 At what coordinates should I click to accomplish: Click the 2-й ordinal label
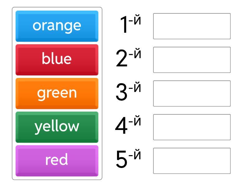coord(128,59)
